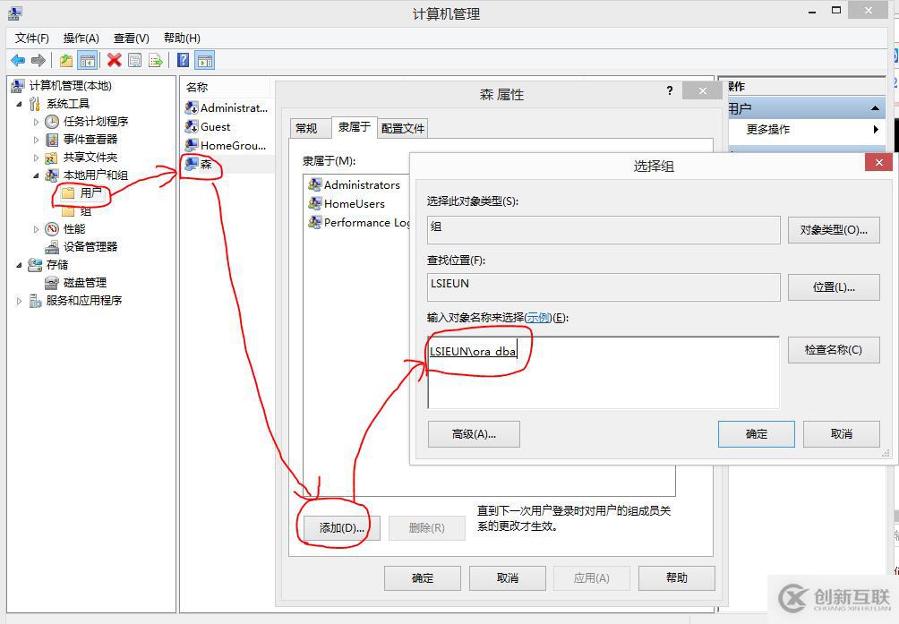Viewport: 899px width, 624px height.
Task: Expand the 任务计划程序 tree node
Action: click(x=36, y=122)
